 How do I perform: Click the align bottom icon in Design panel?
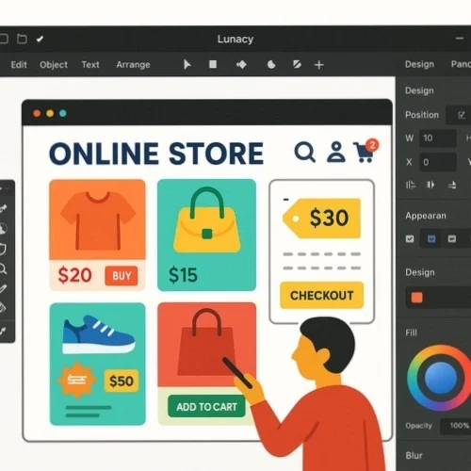(452, 186)
